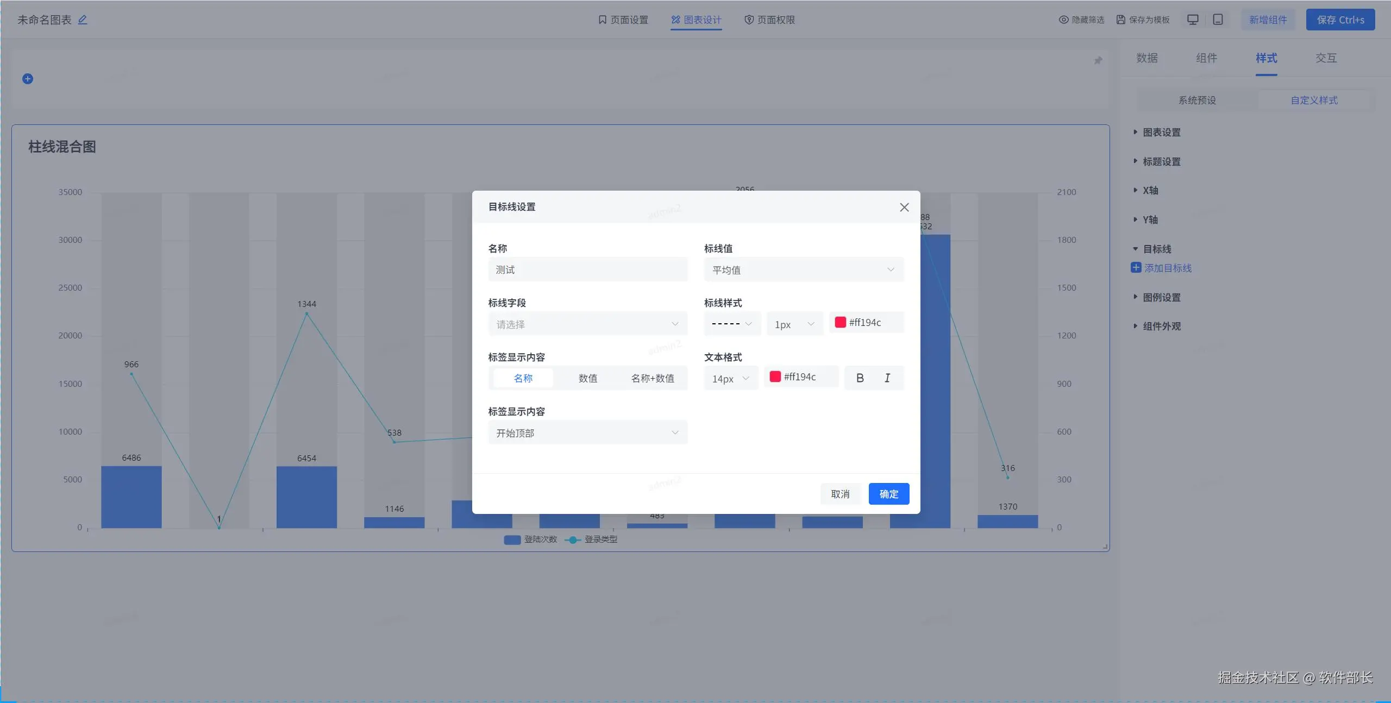Click the blue plus circle icon

pos(28,79)
